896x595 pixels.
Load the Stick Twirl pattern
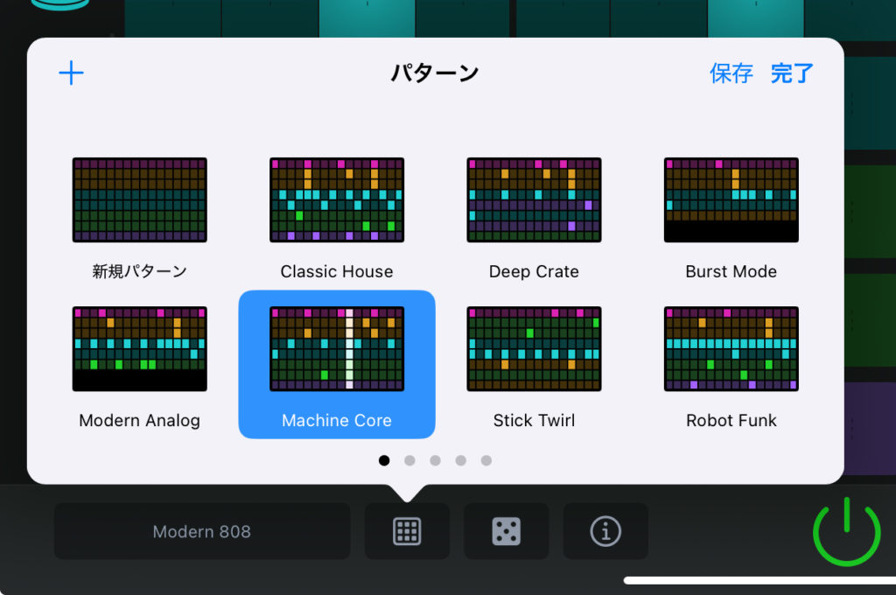(534, 349)
